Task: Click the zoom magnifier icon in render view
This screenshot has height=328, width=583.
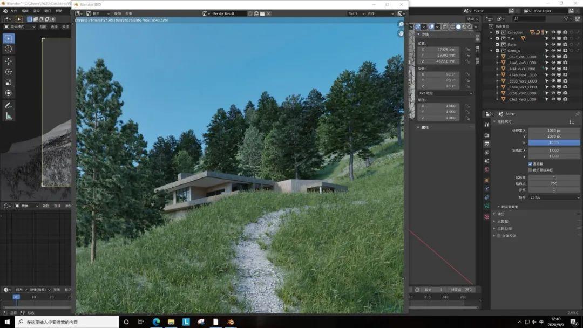Action: click(x=401, y=24)
